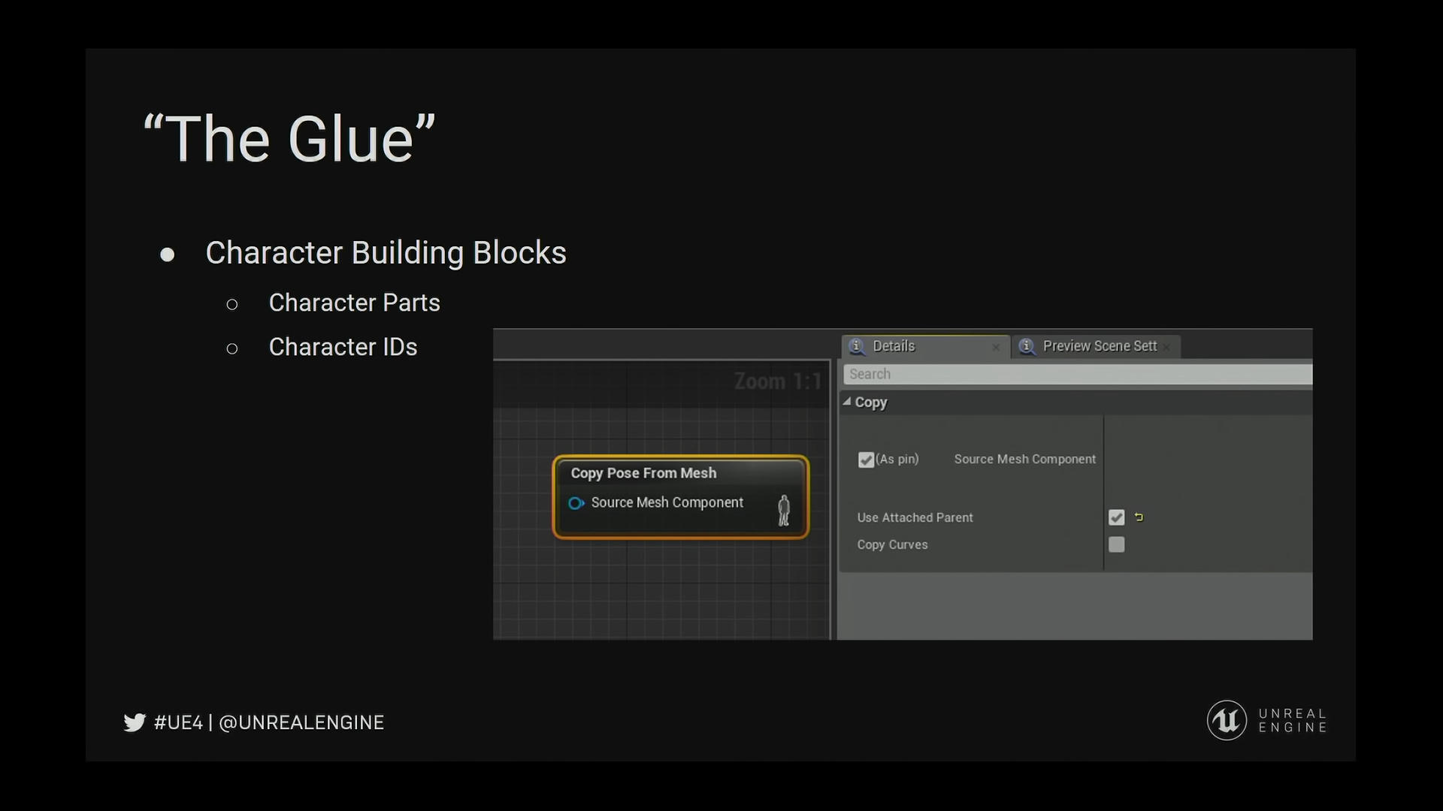Open the Preview Scene Settings tab
This screenshot has height=811, width=1443.
(1099, 346)
